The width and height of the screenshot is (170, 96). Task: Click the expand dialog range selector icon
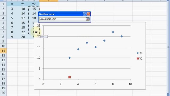(88, 19)
